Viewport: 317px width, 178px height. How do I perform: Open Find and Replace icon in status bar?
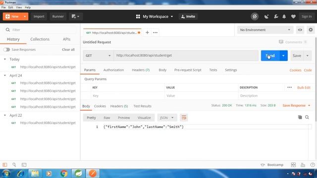click(x=14, y=165)
